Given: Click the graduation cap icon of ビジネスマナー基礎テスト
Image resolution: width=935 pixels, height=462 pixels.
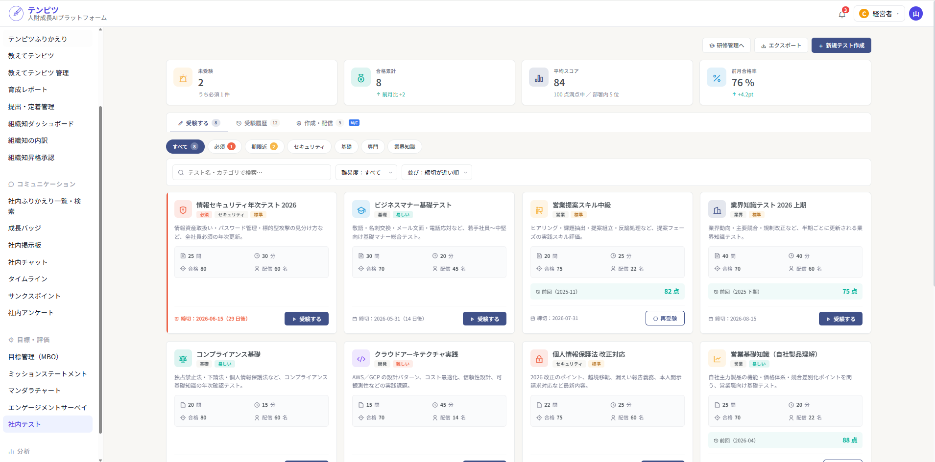Looking at the screenshot, I should pos(361,209).
